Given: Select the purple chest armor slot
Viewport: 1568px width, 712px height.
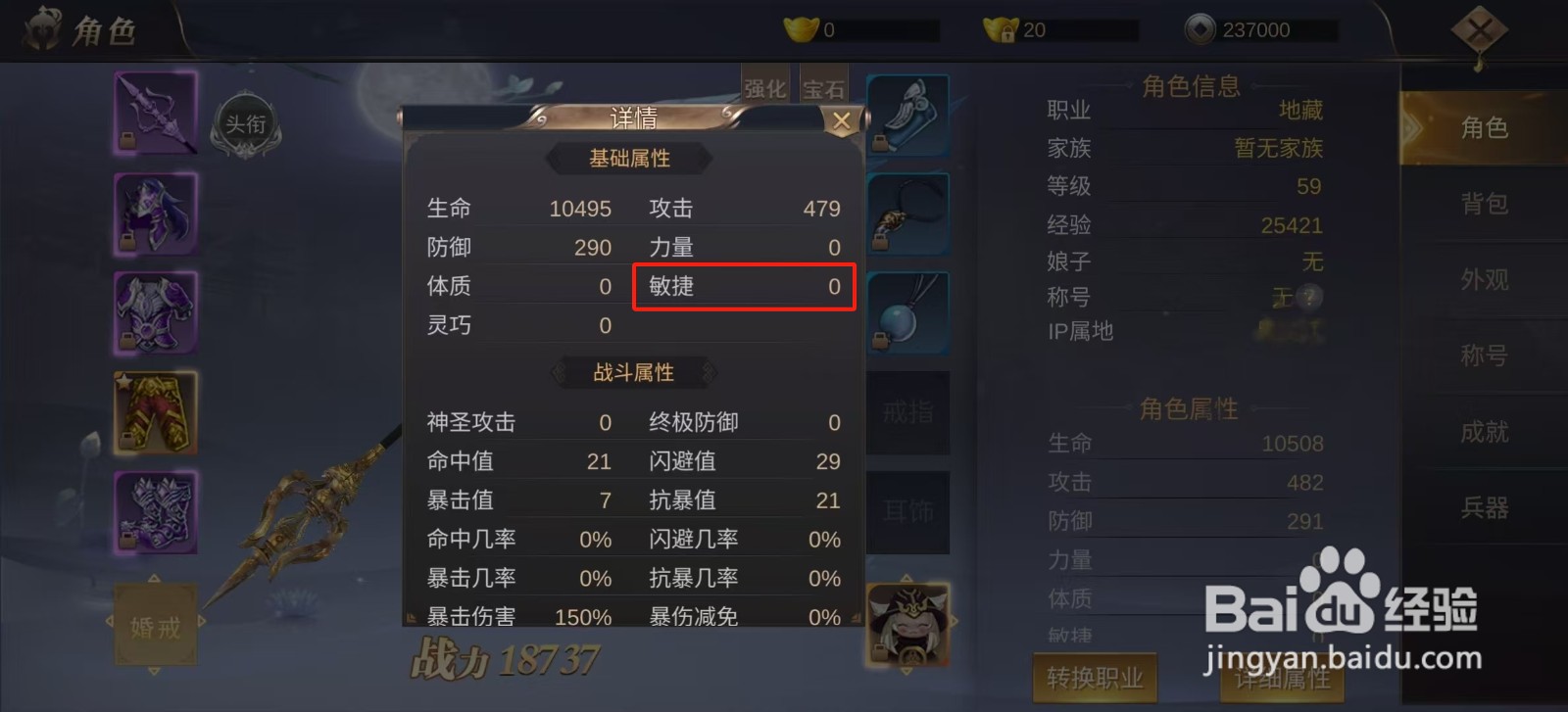Looking at the screenshot, I should click(x=156, y=312).
